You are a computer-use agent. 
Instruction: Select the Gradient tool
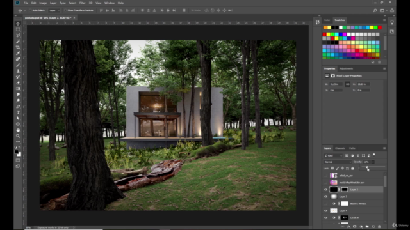pos(18,89)
